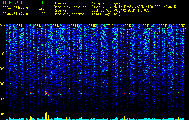This screenshot has height=120, width=189.
Task: Click the tallest yellow power bar after 0742
Action: (46, 115)
